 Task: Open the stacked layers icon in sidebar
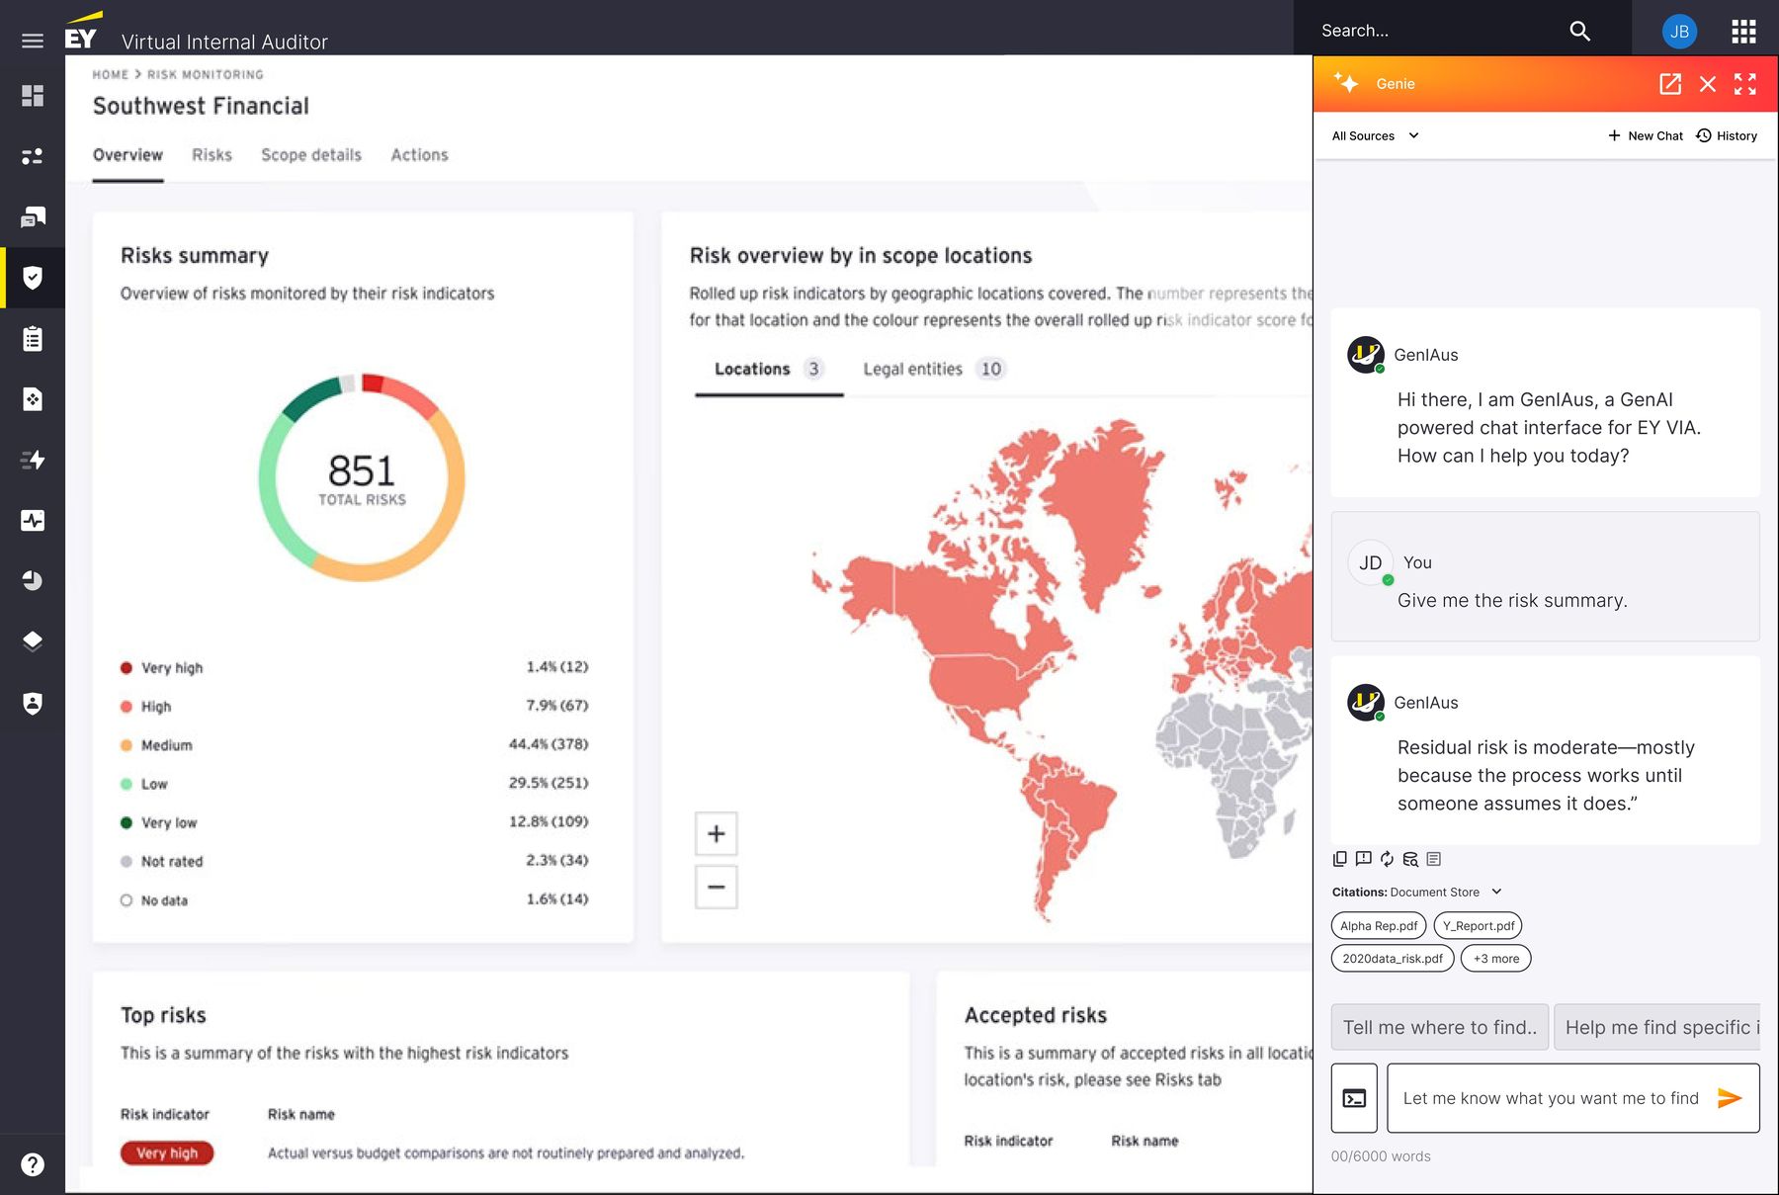[33, 641]
